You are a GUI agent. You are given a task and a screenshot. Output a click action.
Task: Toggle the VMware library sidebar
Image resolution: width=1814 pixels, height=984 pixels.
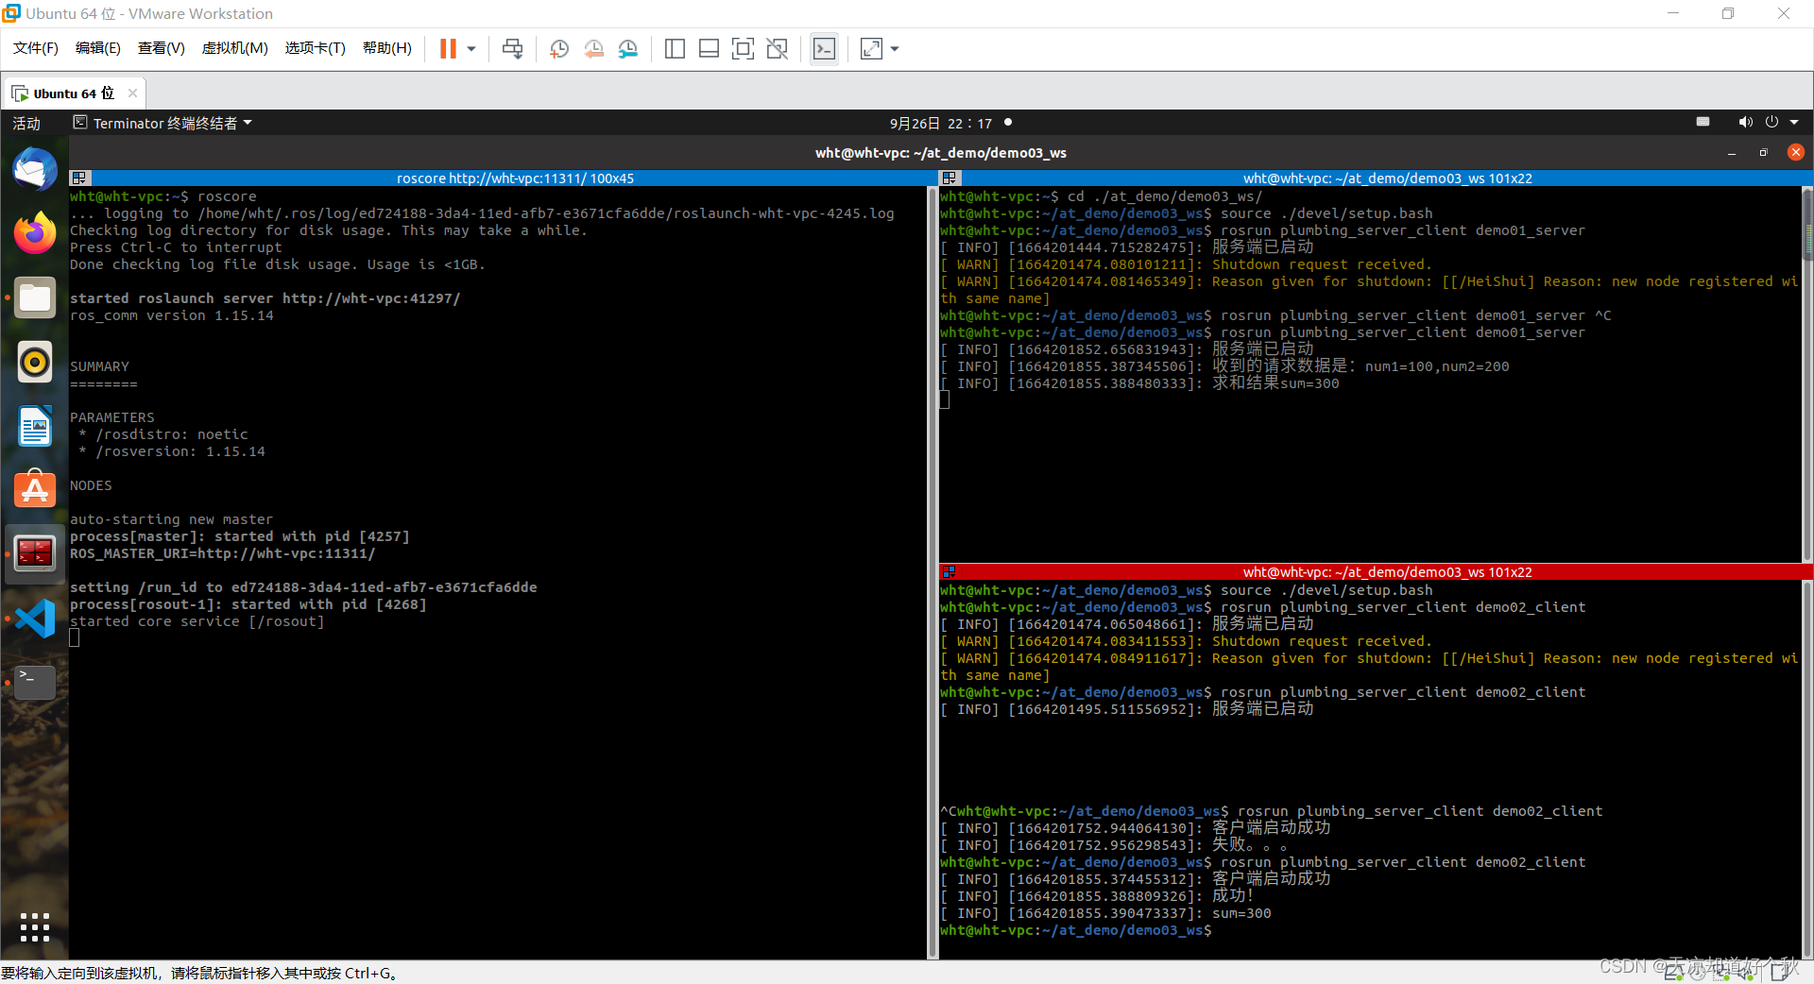tap(675, 48)
